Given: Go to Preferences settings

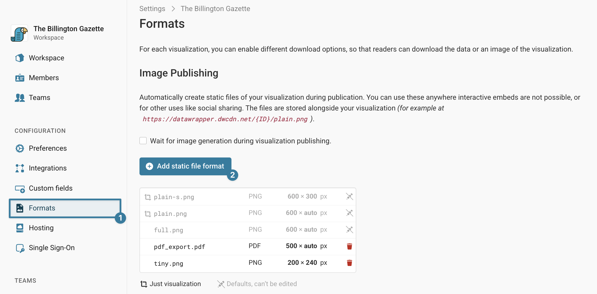Looking at the screenshot, I should 48,148.
